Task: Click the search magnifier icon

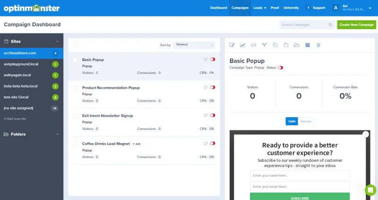Action: point(330,25)
